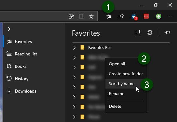Click the create new folder icon in Favorites header
Screen dimensions: 177x122
137,33
